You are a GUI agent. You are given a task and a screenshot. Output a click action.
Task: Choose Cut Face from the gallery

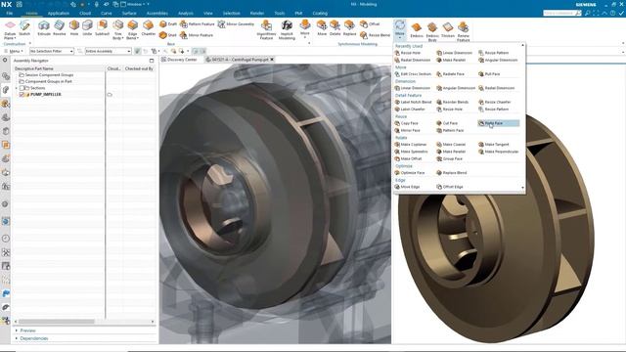point(447,123)
